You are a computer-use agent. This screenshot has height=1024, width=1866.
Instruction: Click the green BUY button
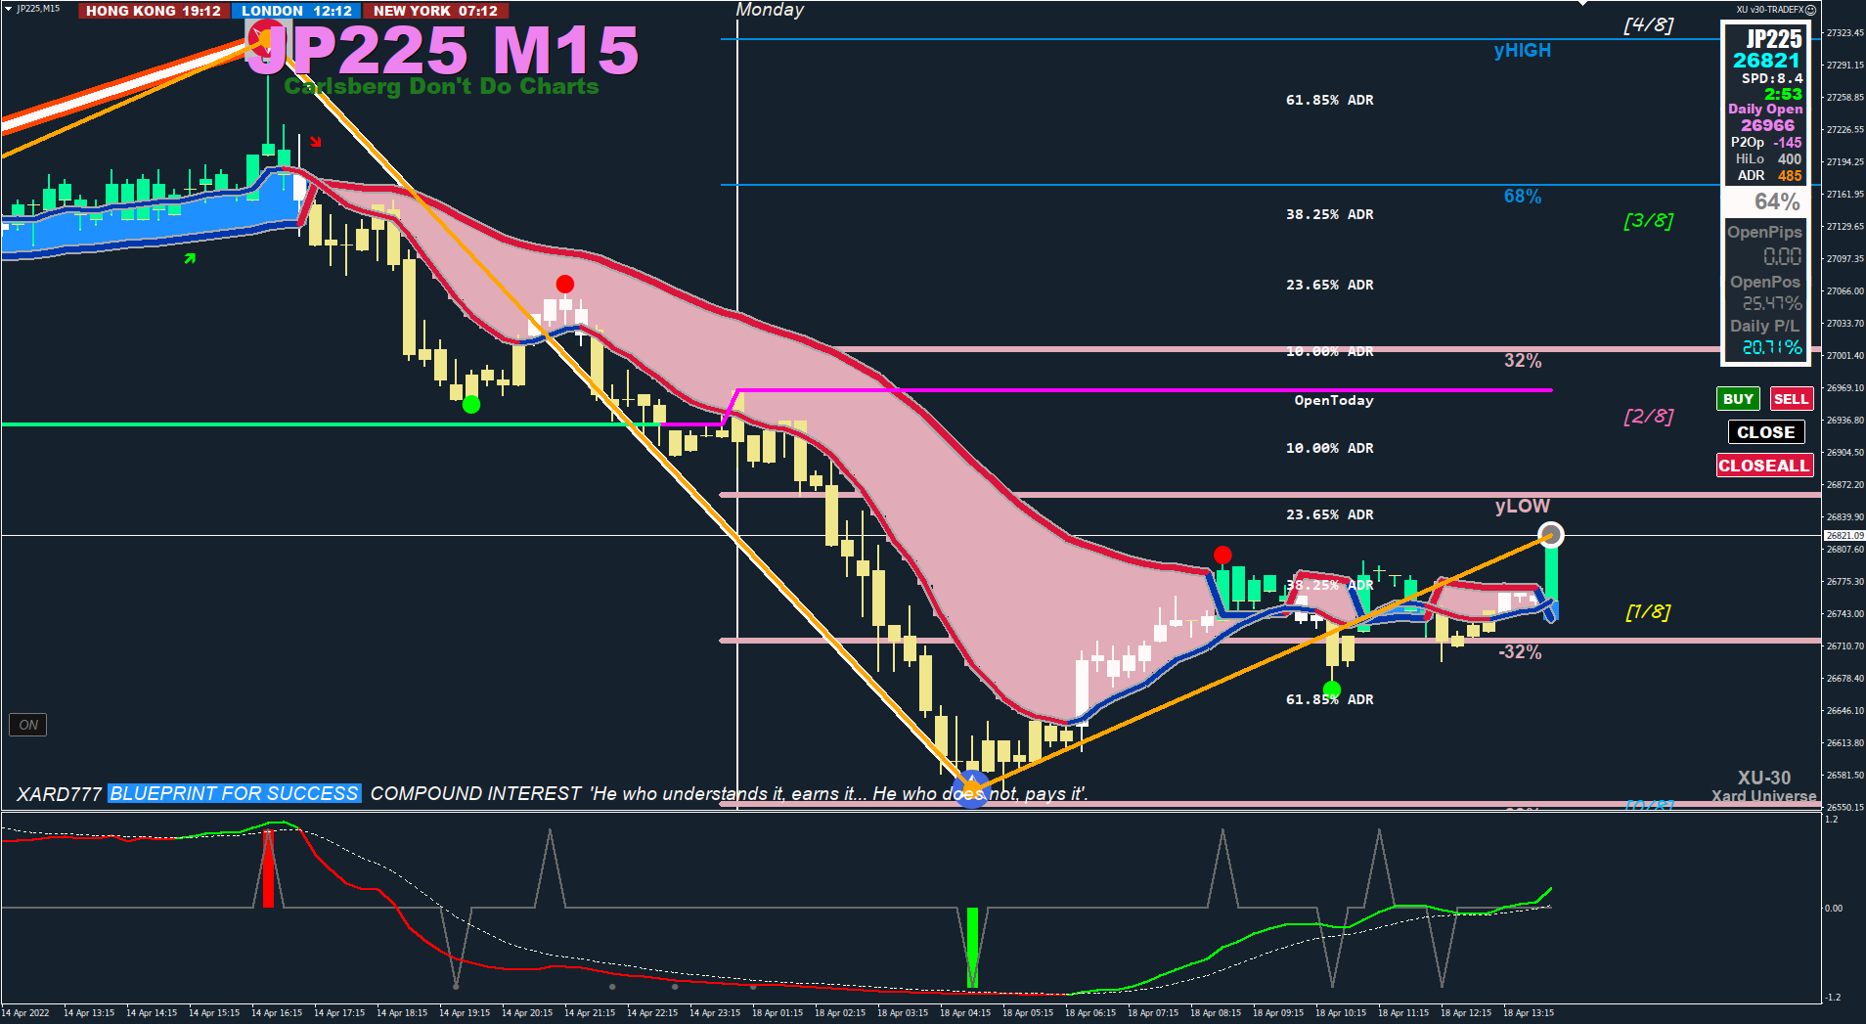pyautogui.click(x=1738, y=399)
